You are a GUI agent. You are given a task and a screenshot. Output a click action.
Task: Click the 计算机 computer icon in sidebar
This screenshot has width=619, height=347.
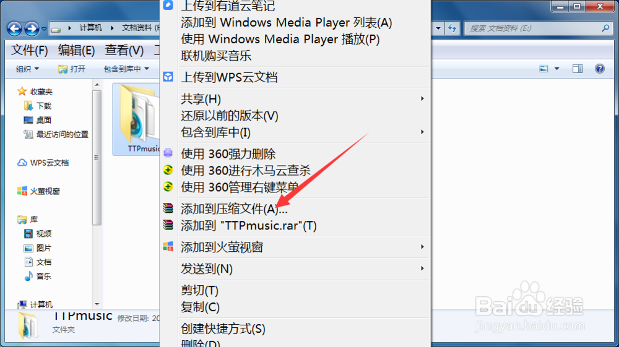(22, 304)
